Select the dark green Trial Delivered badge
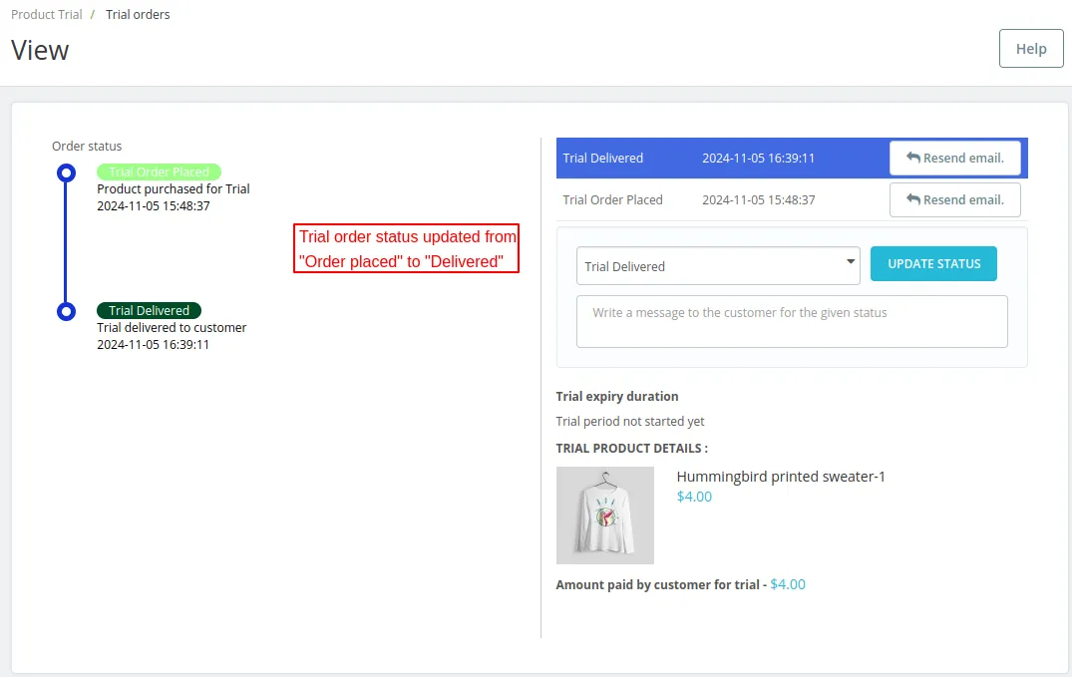 pyautogui.click(x=149, y=310)
